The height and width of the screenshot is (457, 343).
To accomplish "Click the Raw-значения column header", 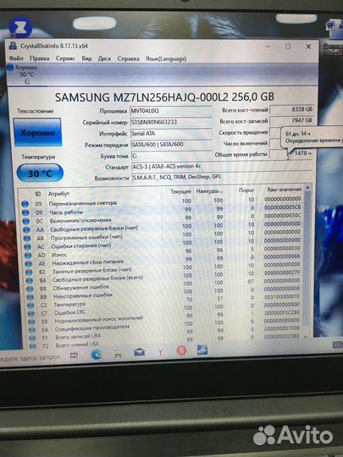I will point(284,190).
